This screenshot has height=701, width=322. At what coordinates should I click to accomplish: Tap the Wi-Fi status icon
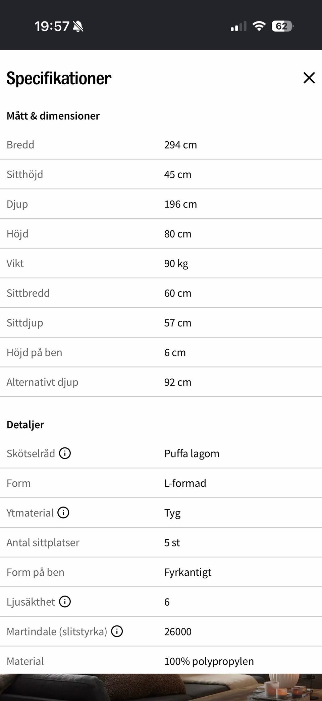(x=259, y=26)
